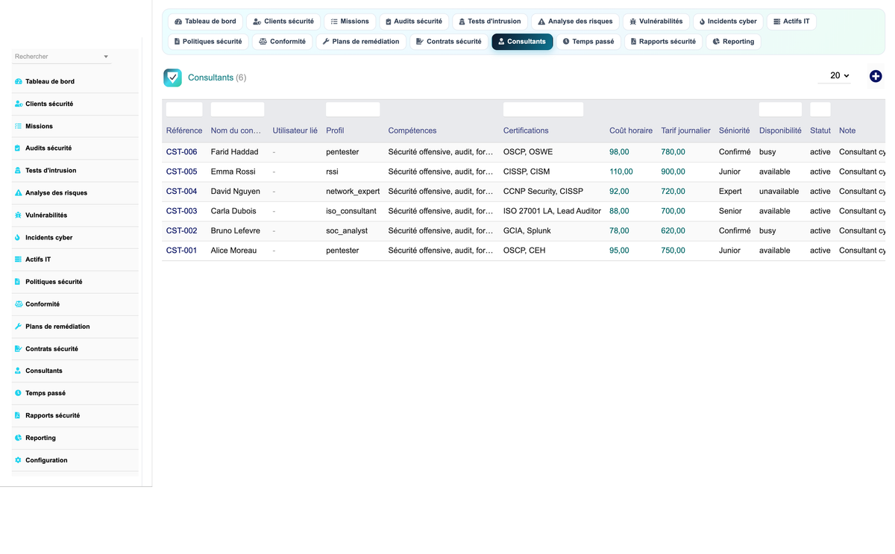Viewport: 895px width, 554px height.
Task: Click the sidebar Missions list icon
Action: [x=18, y=126]
